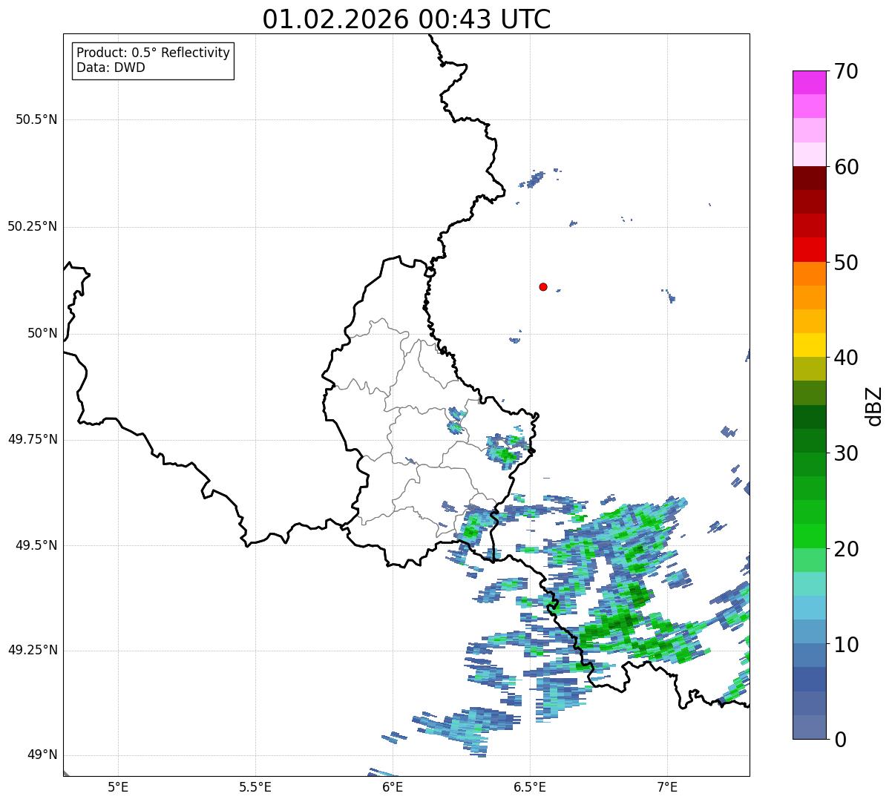Click the 0 label on the colorbar
This screenshot has height=802, width=892.
pos(839,740)
